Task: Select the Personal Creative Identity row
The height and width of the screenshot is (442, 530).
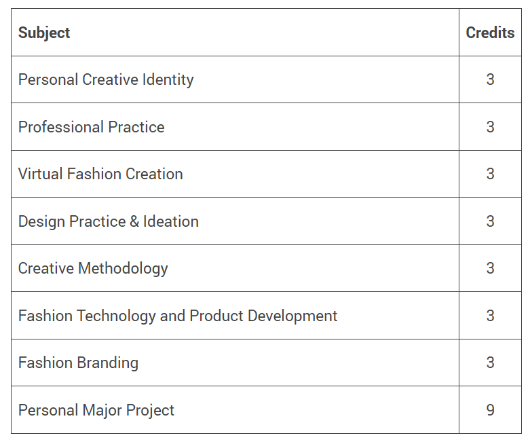Action: point(266,79)
